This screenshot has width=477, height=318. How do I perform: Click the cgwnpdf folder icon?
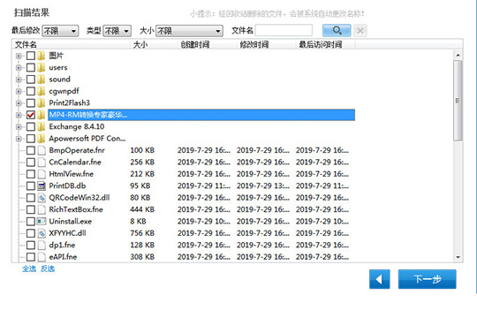pos(41,91)
